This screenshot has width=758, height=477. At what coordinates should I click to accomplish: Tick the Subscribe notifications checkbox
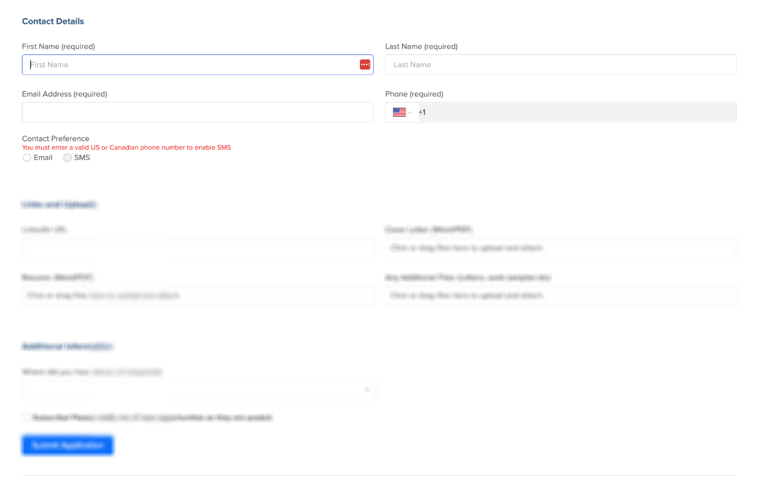click(26, 417)
